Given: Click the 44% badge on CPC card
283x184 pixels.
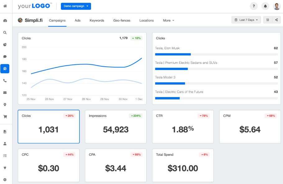Looking at the screenshot, I should point(69,155).
